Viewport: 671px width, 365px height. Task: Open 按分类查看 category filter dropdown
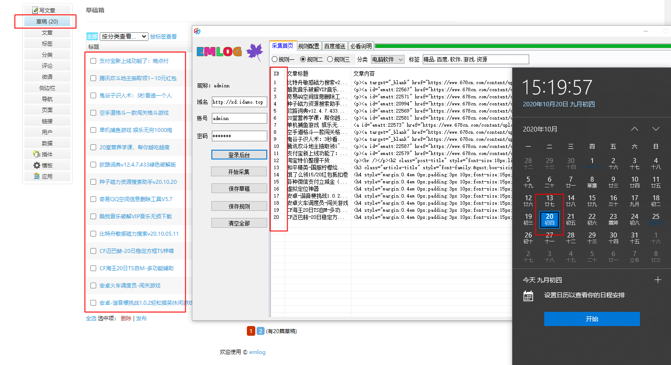pos(124,36)
